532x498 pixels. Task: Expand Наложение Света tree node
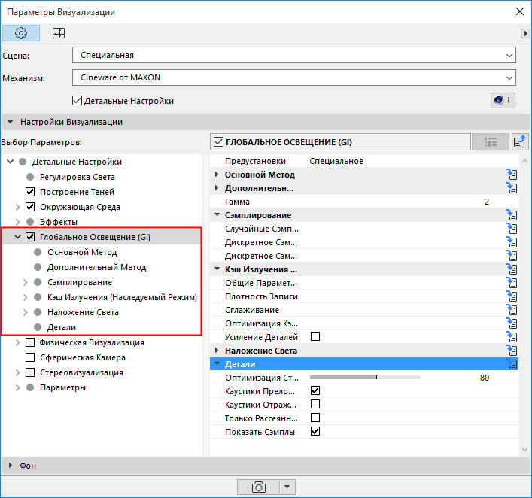pos(26,312)
